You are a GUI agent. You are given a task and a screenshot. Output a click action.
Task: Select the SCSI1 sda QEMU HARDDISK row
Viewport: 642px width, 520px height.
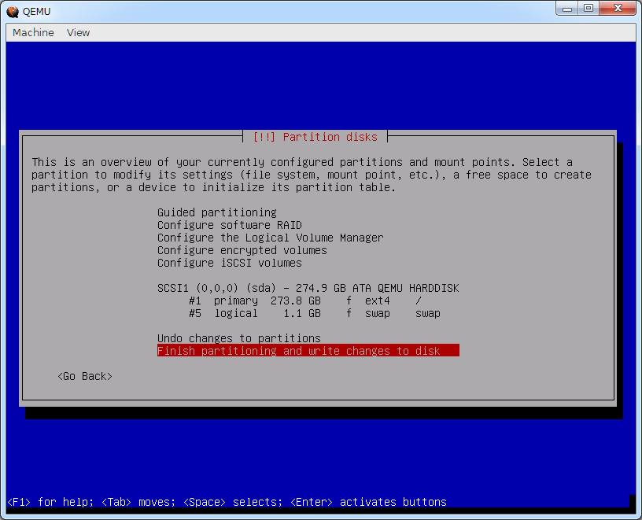point(308,288)
